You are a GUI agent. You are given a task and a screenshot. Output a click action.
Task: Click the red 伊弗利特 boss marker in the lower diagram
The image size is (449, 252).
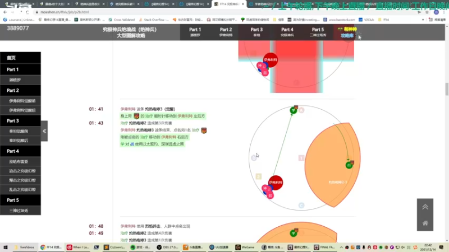coord(276,183)
